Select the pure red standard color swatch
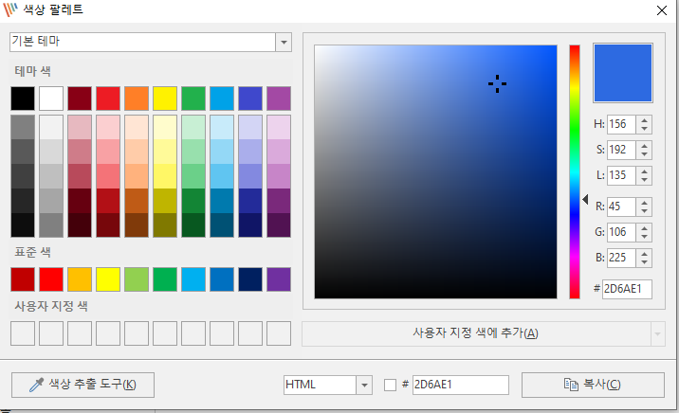This screenshot has width=679, height=413. click(x=51, y=279)
